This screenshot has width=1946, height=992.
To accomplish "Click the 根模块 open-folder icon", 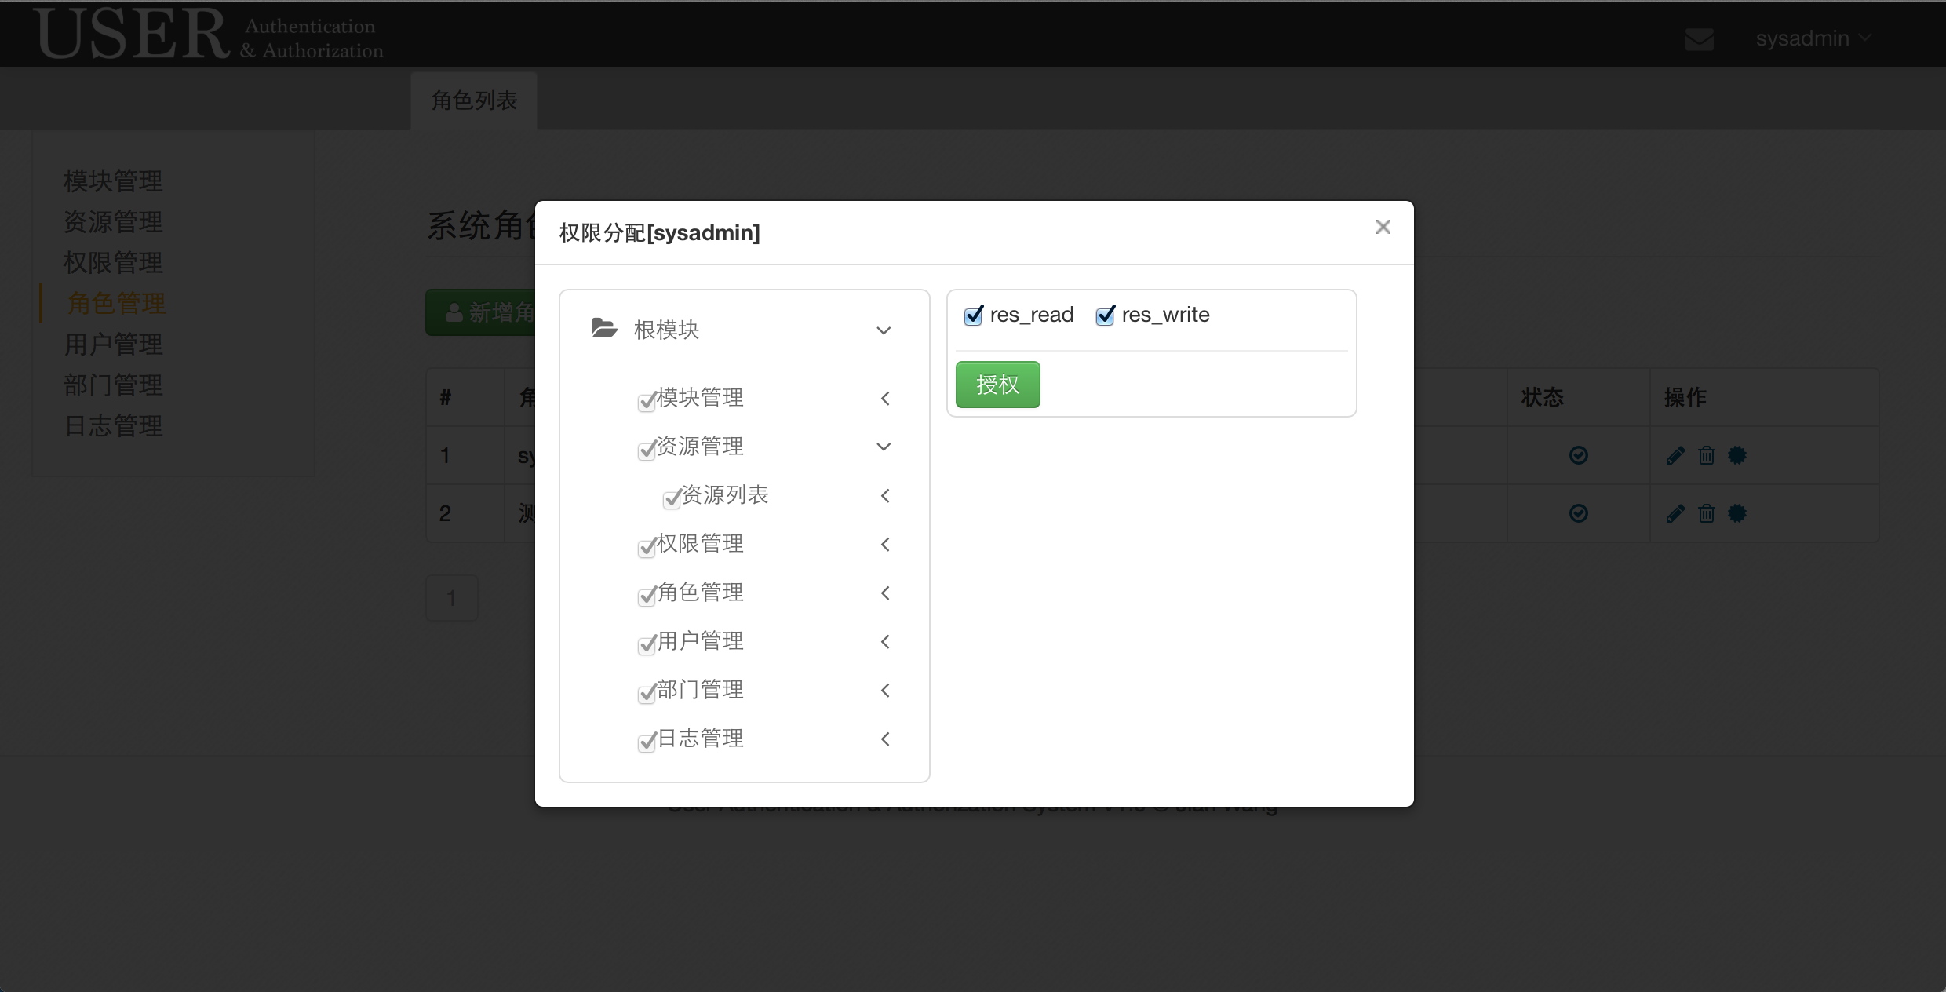I will [604, 328].
